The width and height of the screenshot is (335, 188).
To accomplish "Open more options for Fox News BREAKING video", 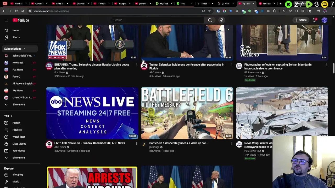I will [x=137, y=65].
